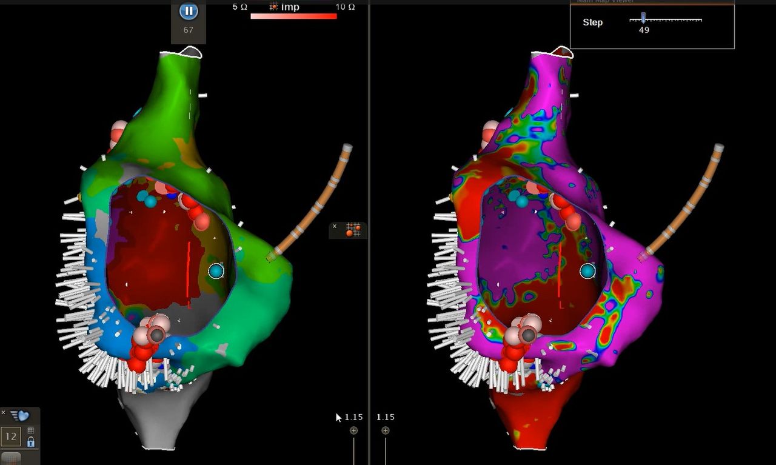Select the cyan tag on the right map
This screenshot has height=465, width=776.
(x=587, y=271)
